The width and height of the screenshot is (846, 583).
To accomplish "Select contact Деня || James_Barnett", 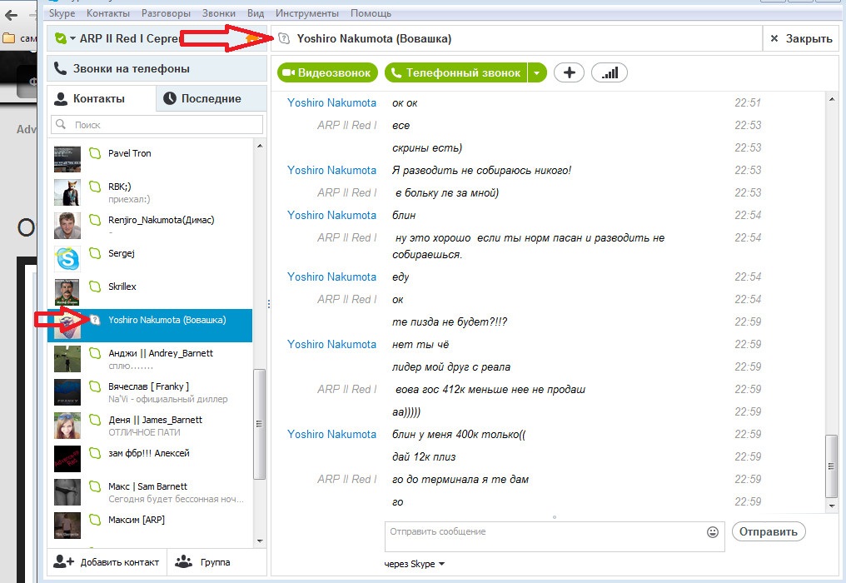I will [x=150, y=426].
